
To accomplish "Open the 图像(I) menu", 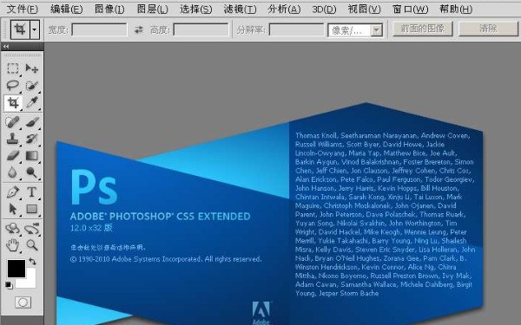I will 109,9.
